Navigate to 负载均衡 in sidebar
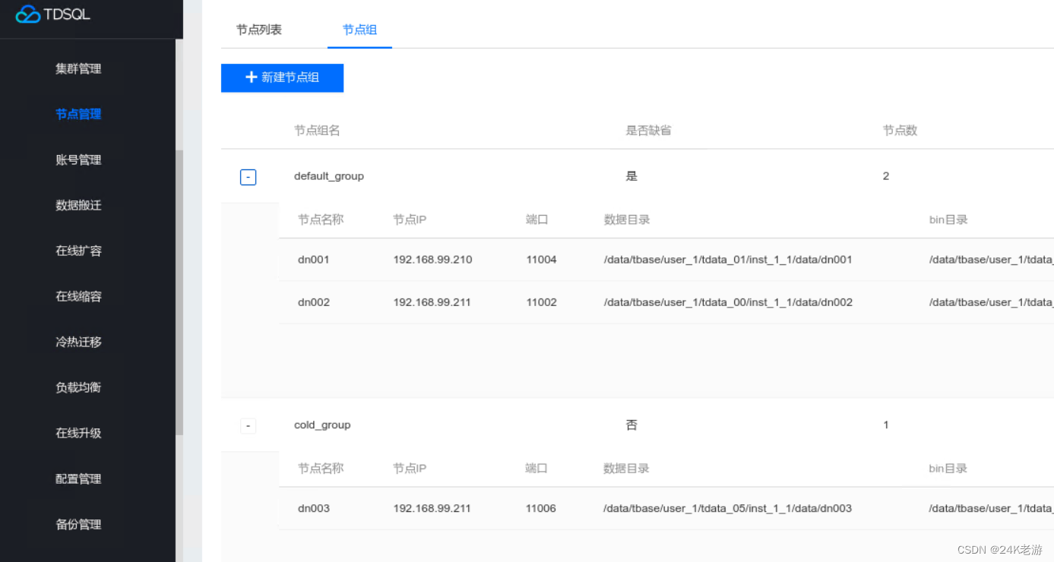Screen dimensions: 1054x562 click(78, 387)
